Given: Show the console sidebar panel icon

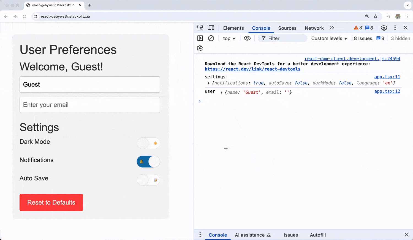Looking at the screenshot, I should coord(200,38).
